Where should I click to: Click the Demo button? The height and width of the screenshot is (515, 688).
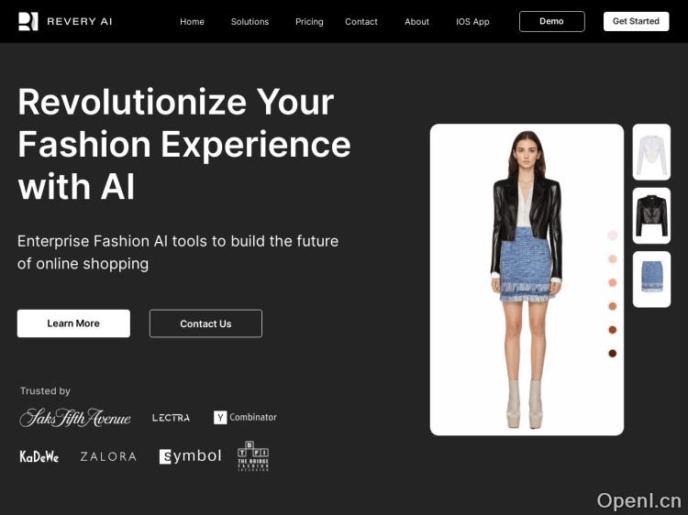pos(552,21)
